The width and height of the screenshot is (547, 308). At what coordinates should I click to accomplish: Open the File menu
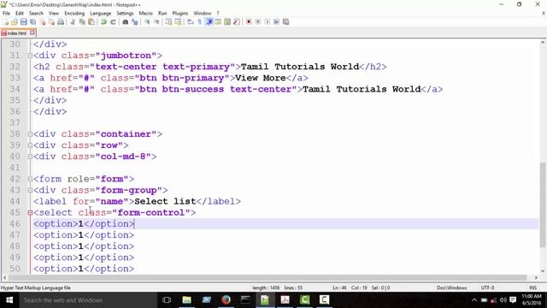click(x=6, y=14)
